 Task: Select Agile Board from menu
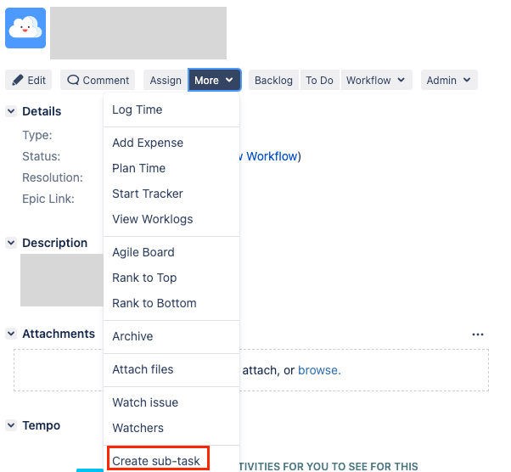click(x=171, y=252)
